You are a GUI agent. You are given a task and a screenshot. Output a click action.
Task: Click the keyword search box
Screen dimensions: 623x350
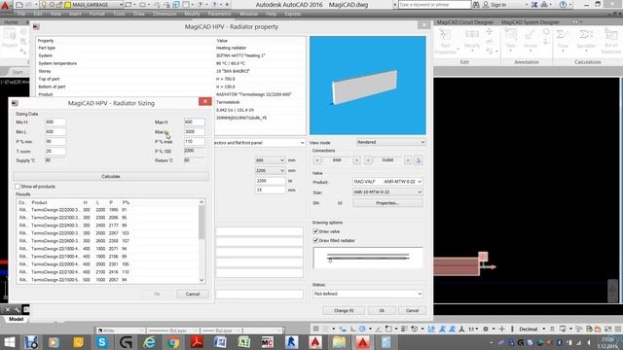pyautogui.click(x=434, y=5)
